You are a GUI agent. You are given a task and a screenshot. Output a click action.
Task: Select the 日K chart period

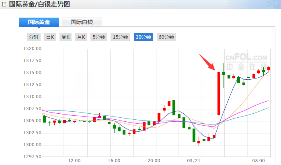(50, 37)
